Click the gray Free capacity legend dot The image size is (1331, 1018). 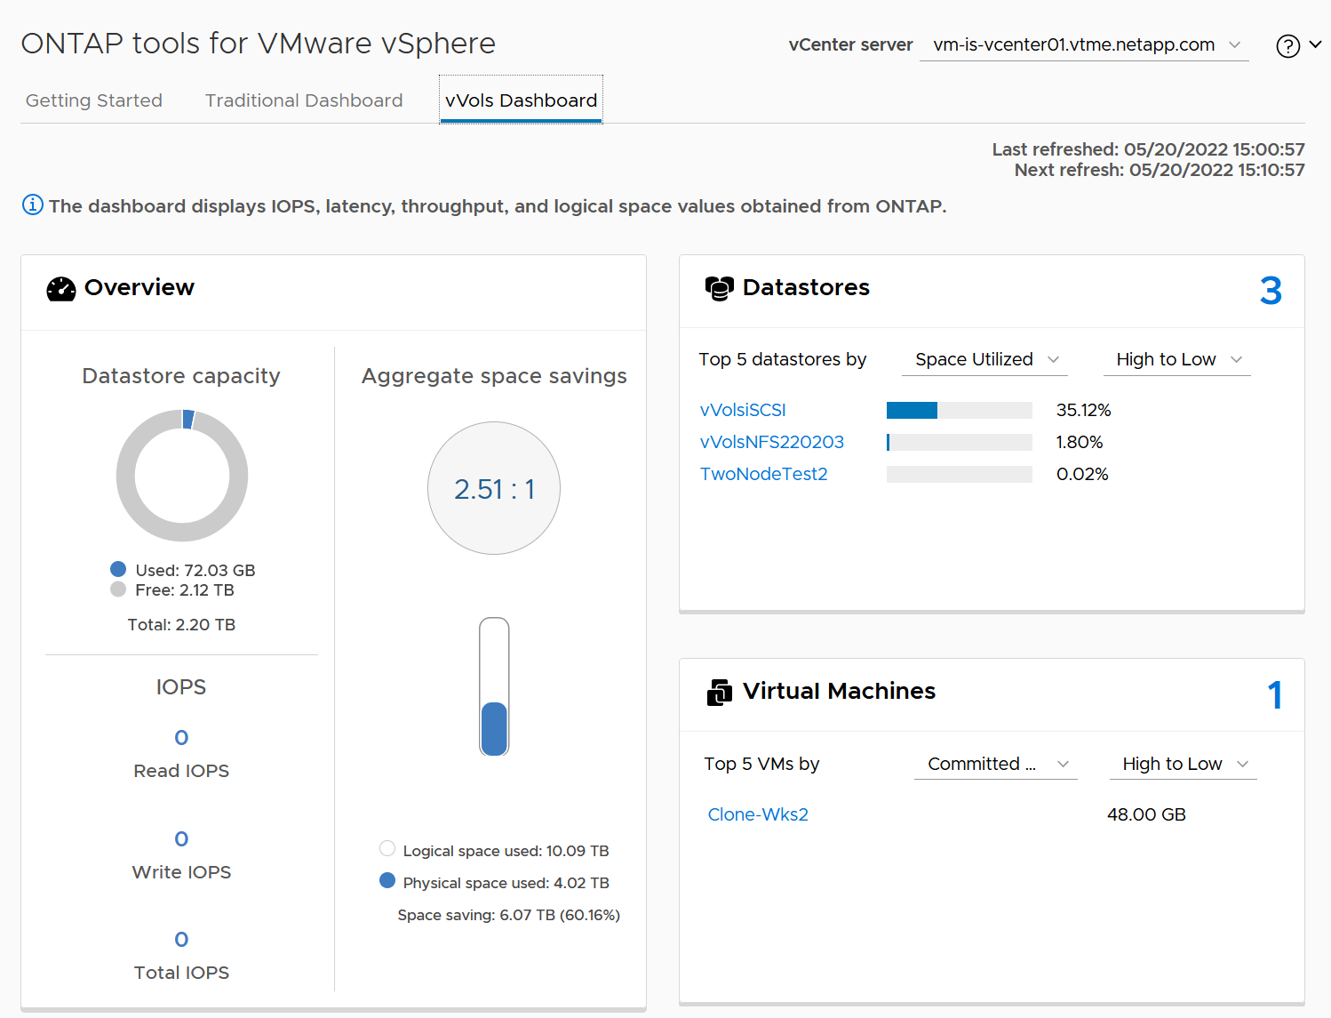pyautogui.click(x=118, y=589)
